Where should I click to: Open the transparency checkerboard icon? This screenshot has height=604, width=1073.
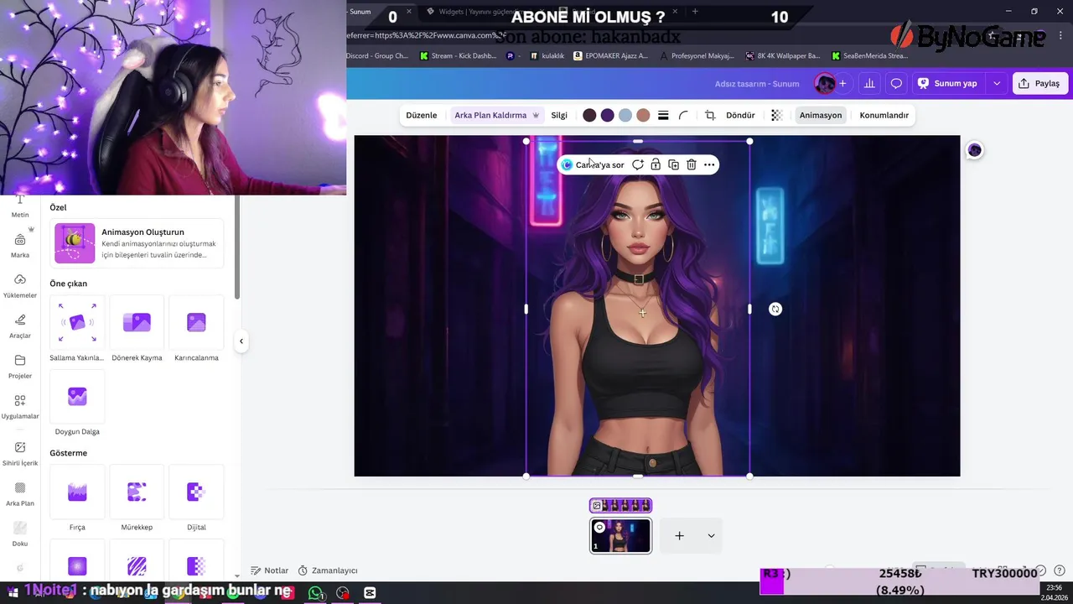(x=776, y=115)
